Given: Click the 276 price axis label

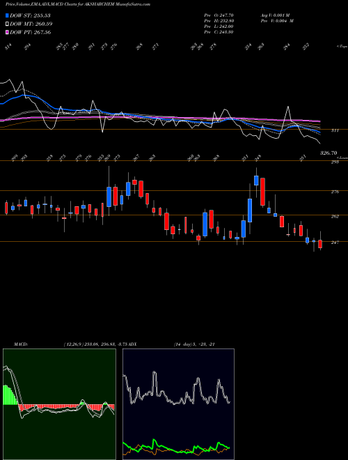Looking at the screenshot, I should point(335,192).
